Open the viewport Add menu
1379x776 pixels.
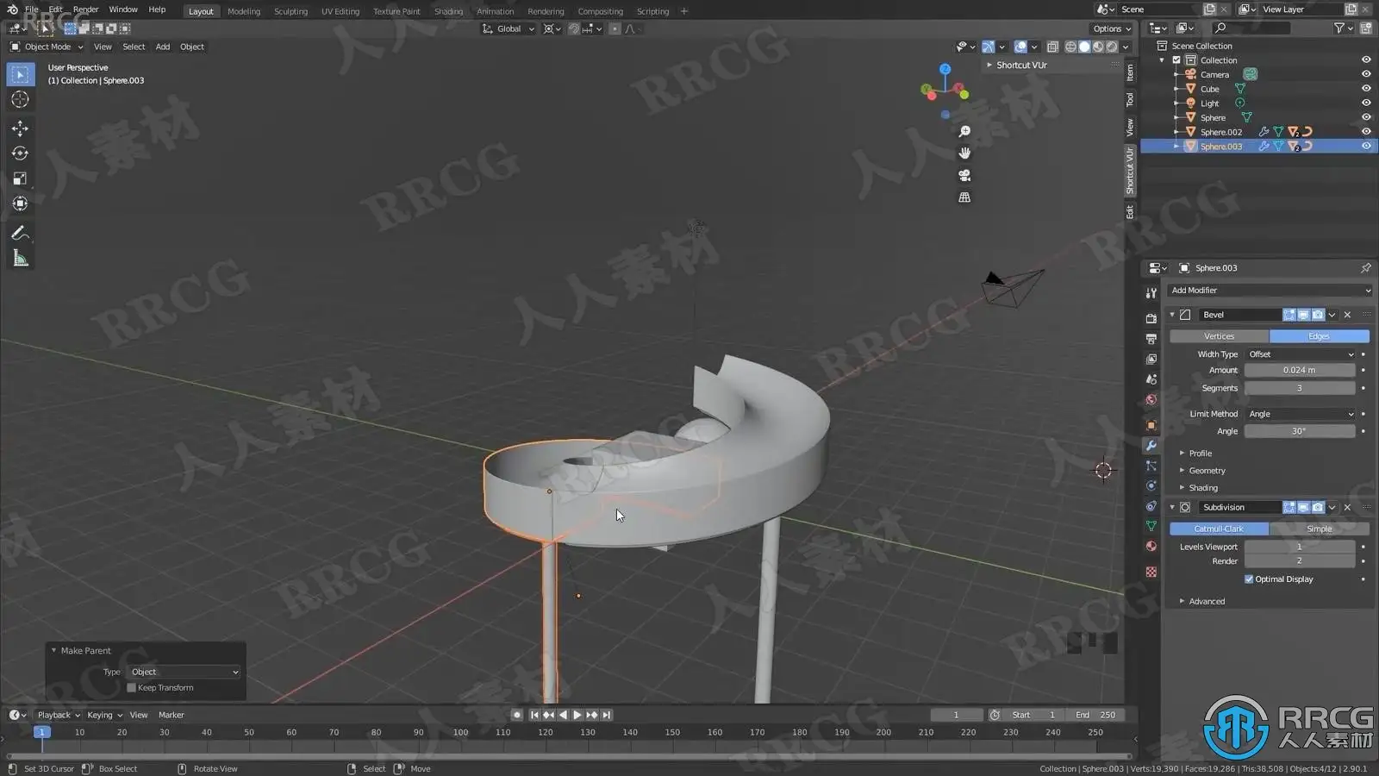coord(163,47)
